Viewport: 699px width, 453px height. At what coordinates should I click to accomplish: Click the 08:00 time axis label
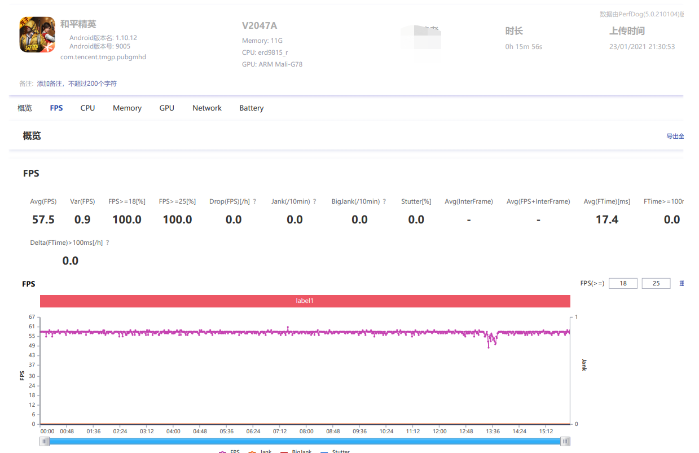306,432
